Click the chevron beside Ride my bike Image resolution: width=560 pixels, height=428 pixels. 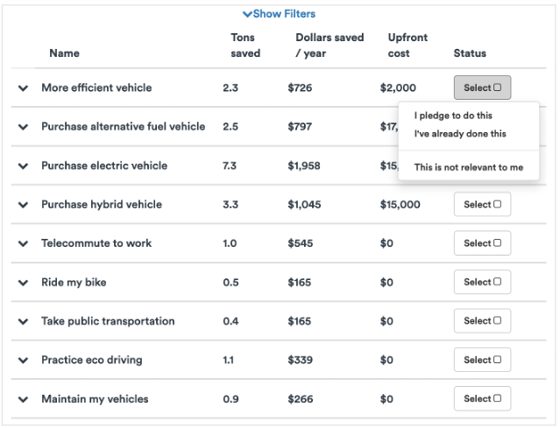pos(23,283)
